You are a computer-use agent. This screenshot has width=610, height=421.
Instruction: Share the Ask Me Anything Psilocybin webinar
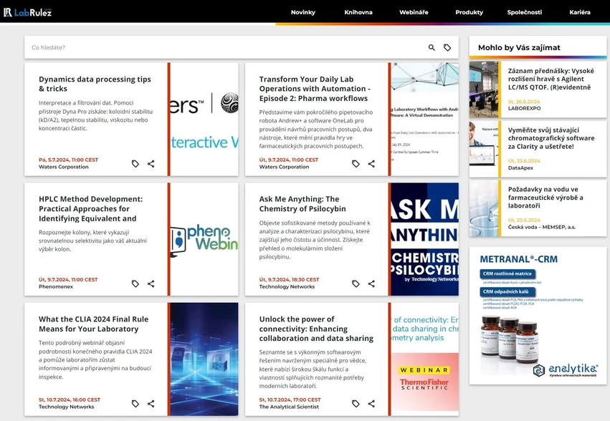click(x=371, y=284)
